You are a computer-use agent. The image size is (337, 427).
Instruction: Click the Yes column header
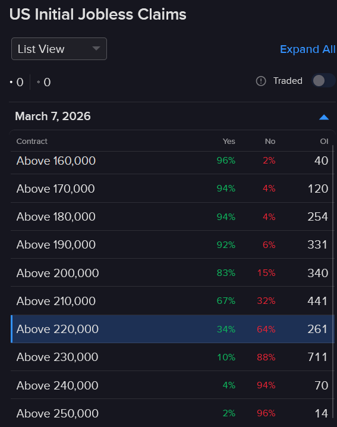[x=229, y=142]
